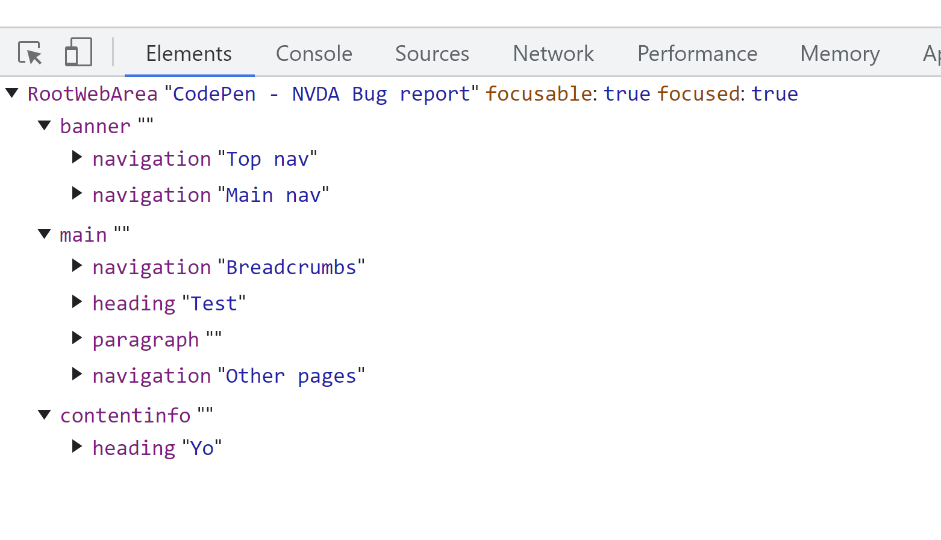The image size is (941, 540).
Task: Select the Performance tab
Action: point(697,53)
